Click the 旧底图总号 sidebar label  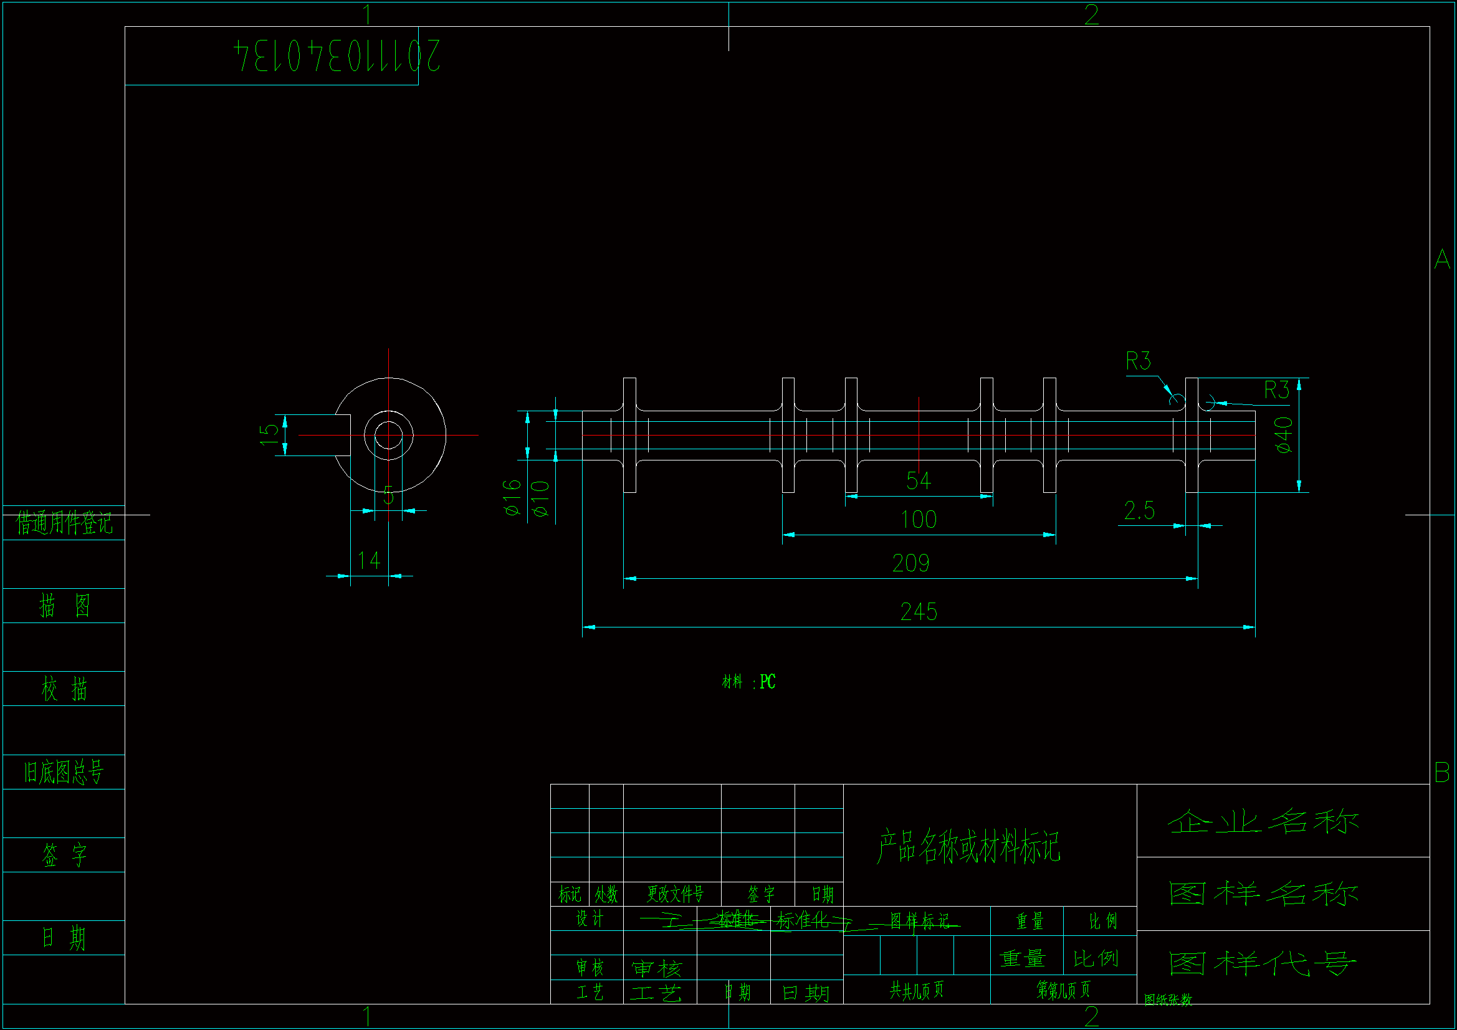[x=64, y=772]
